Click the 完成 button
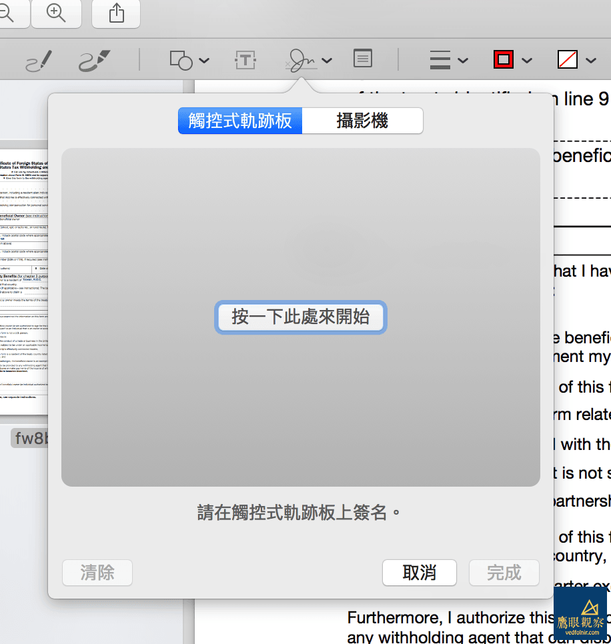This screenshot has height=644, width=611. [x=504, y=573]
